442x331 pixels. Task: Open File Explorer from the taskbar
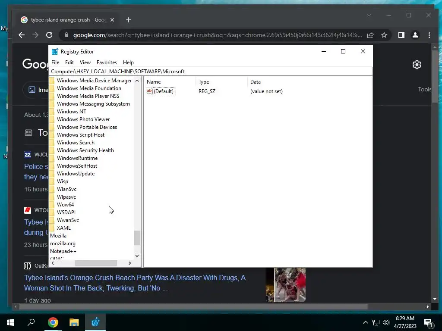pos(74,322)
